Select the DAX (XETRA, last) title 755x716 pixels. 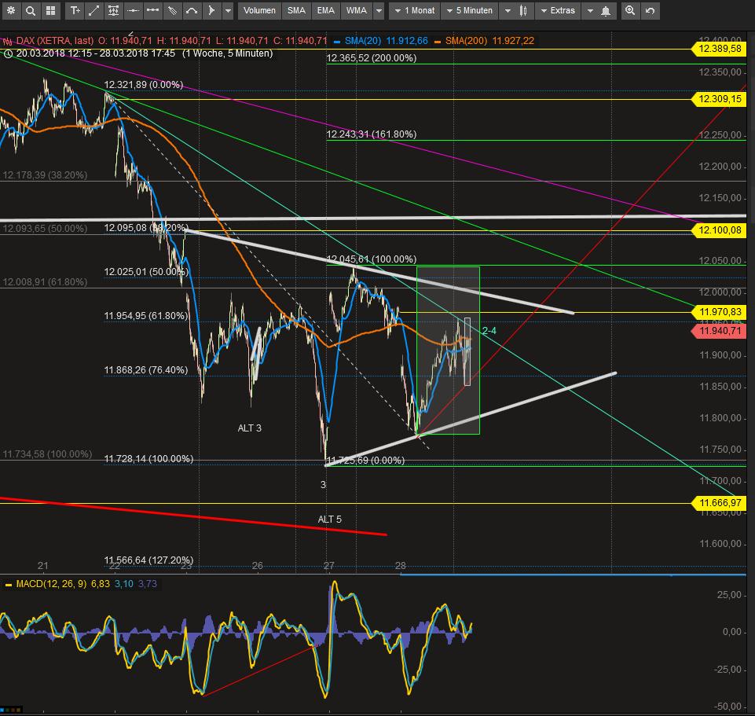[54, 41]
